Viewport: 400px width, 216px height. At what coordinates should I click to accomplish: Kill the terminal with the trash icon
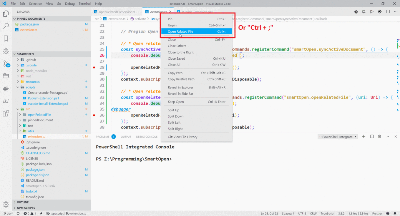tap(380, 137)
